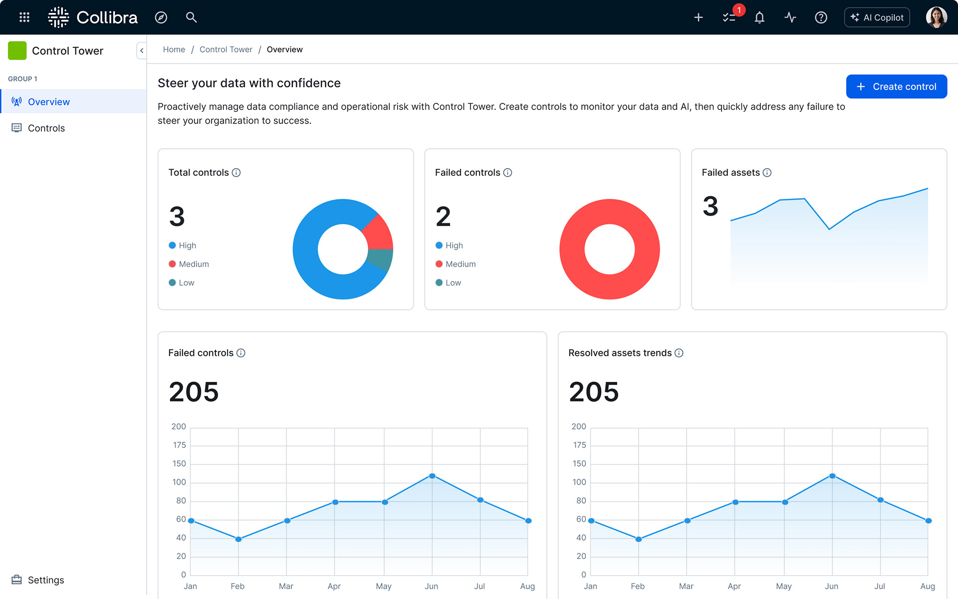Open the tasks checklist icon with badge
This screenshot has height=599, width=958.
729,17
